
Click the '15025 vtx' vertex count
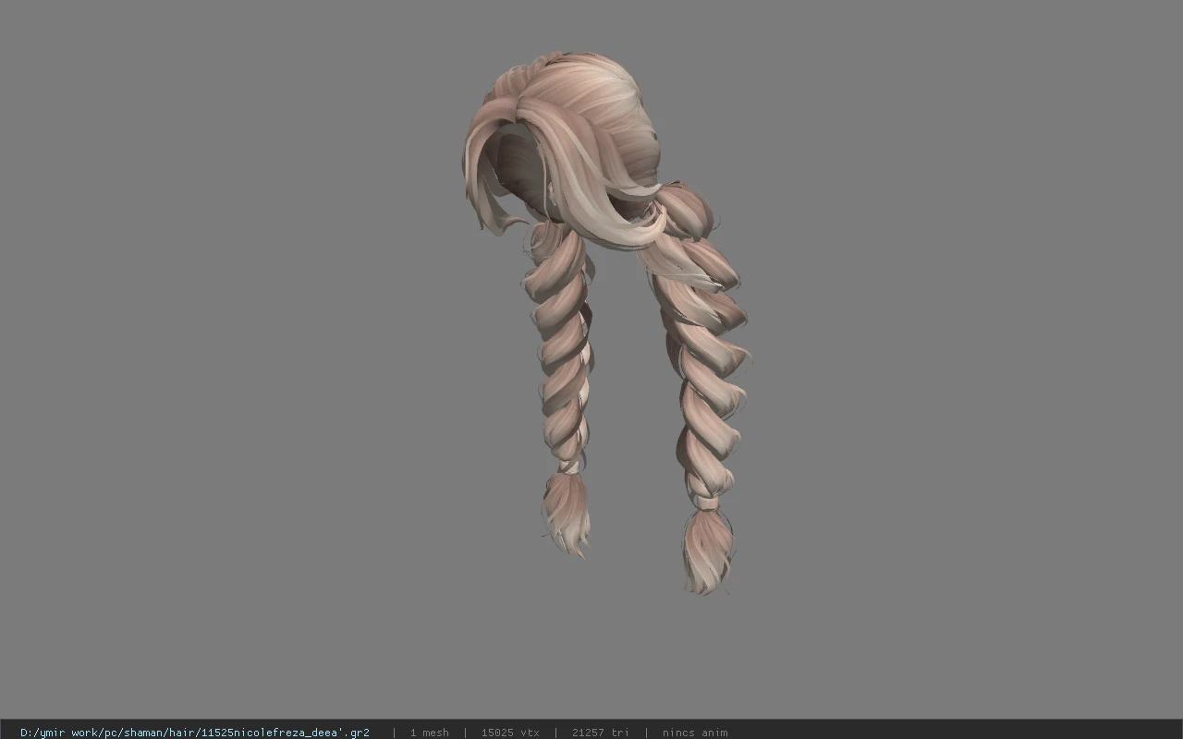(510, 733)
